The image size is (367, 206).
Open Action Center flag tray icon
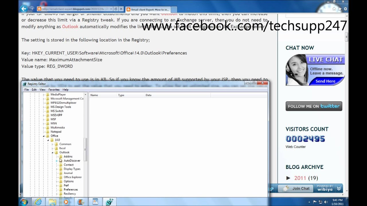(315, 202)
